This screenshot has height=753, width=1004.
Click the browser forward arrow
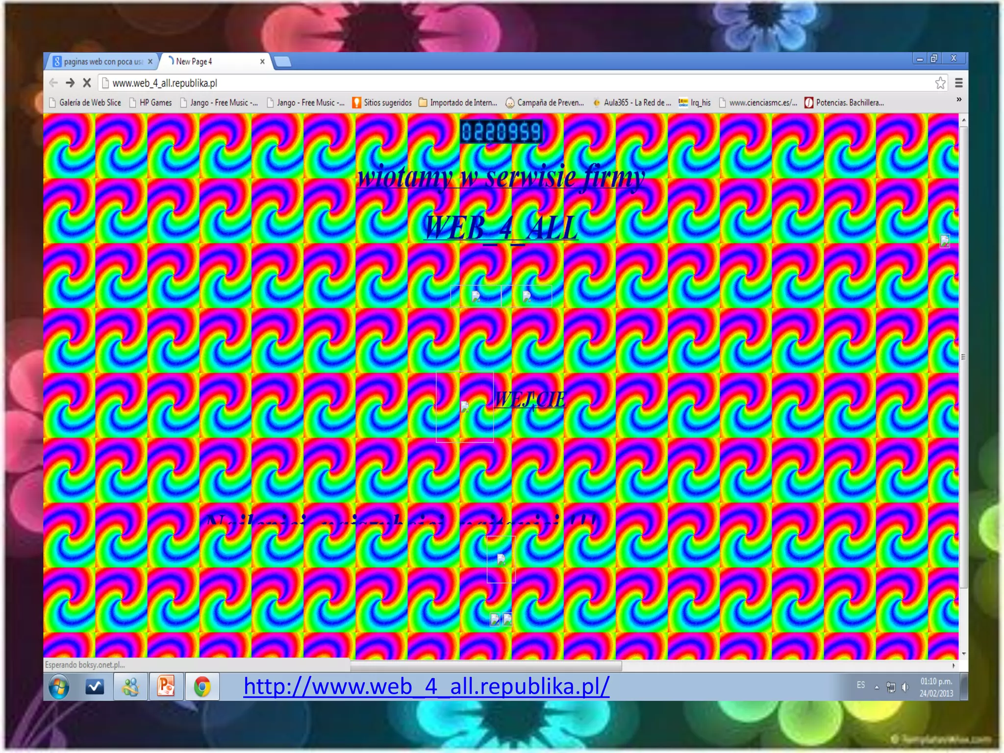coord(70,83)
